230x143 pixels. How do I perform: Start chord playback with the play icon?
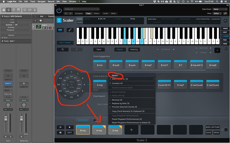(70, 127)
